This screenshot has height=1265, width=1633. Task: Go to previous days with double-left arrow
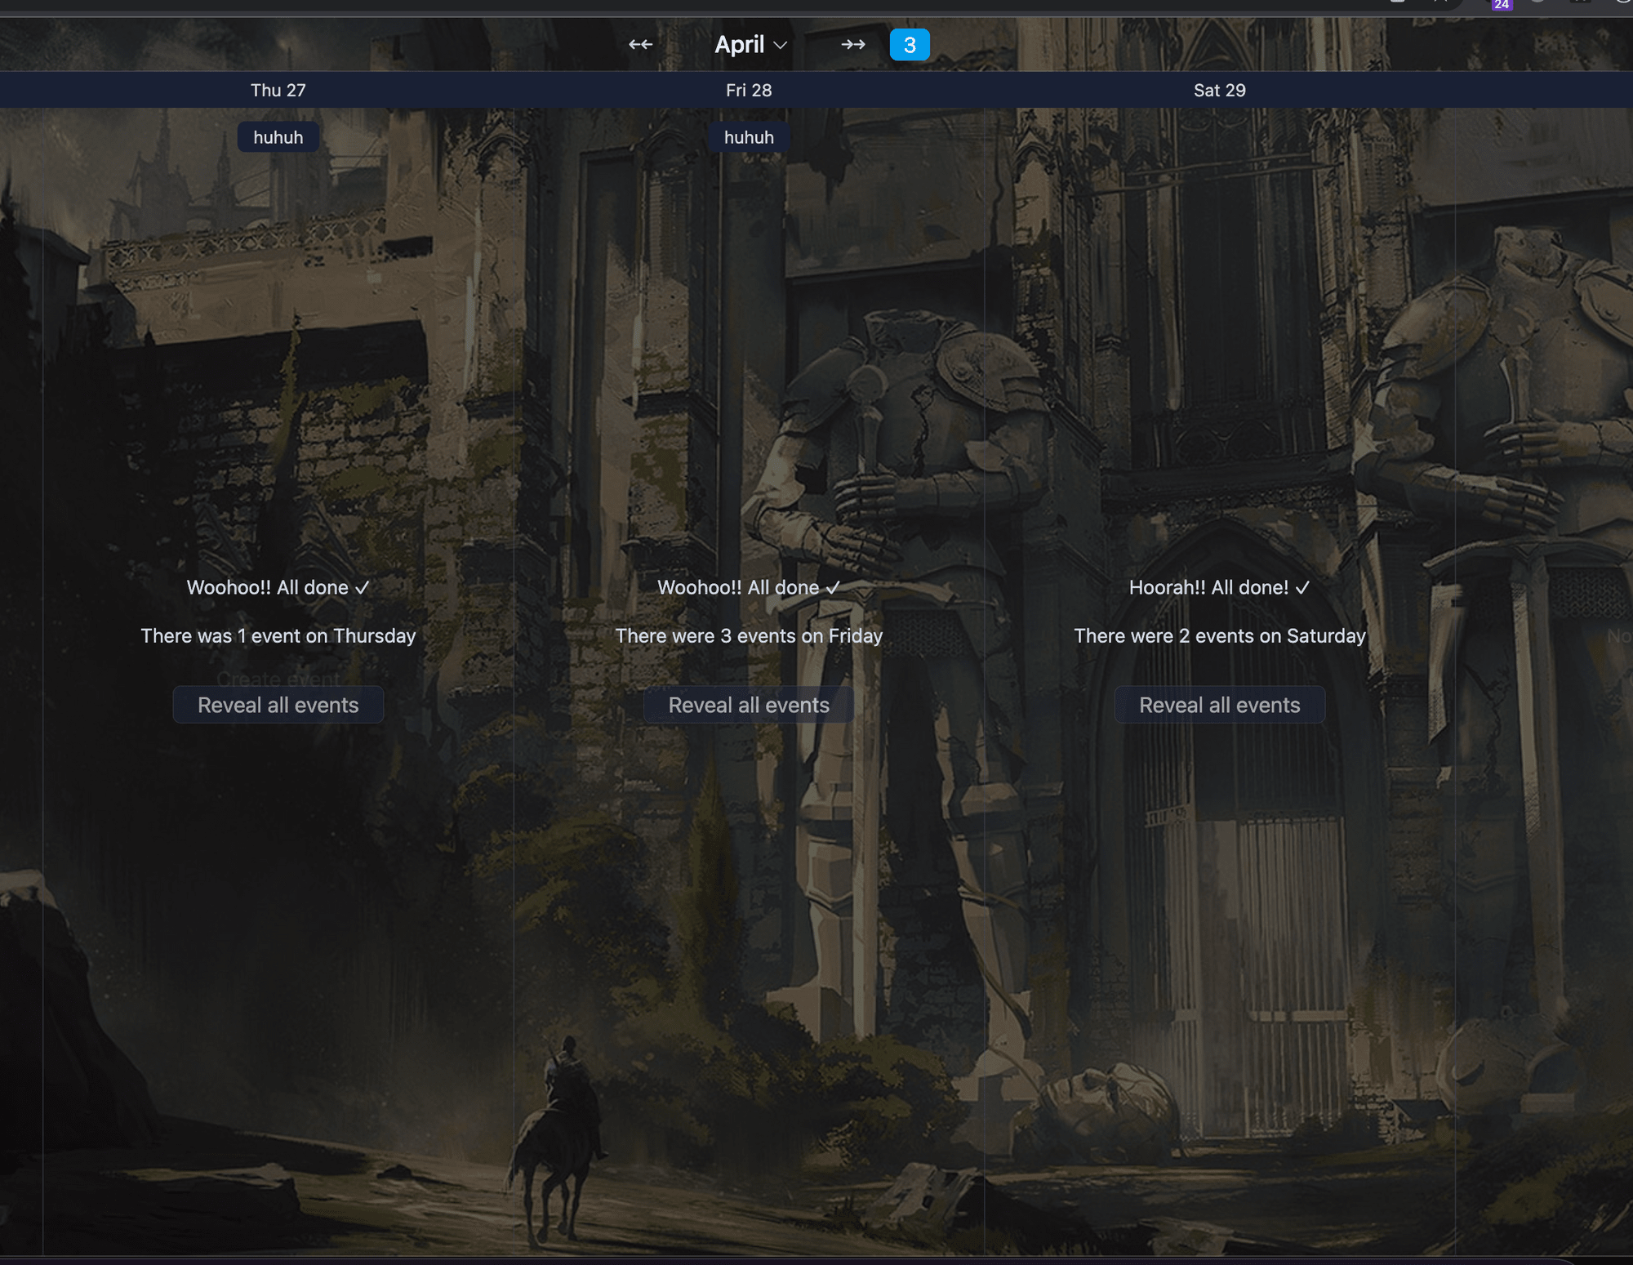640,44
